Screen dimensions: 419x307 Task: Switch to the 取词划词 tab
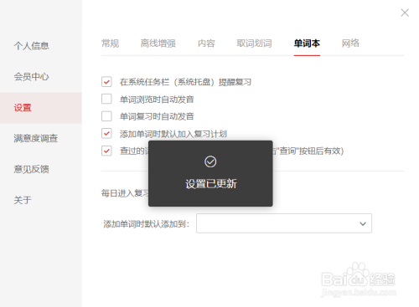[254, 43]
